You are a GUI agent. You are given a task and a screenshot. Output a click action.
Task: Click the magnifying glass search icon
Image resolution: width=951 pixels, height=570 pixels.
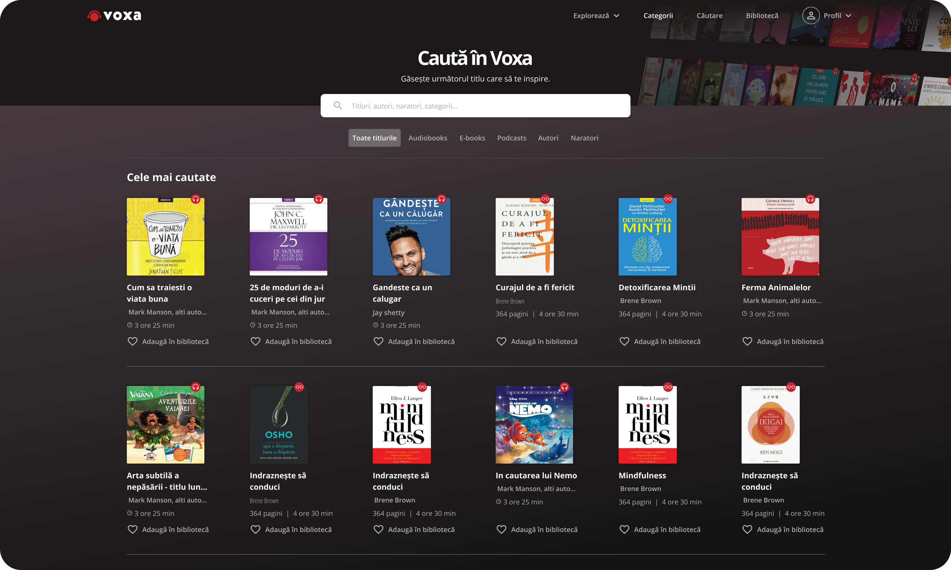[x=338, y=105]
